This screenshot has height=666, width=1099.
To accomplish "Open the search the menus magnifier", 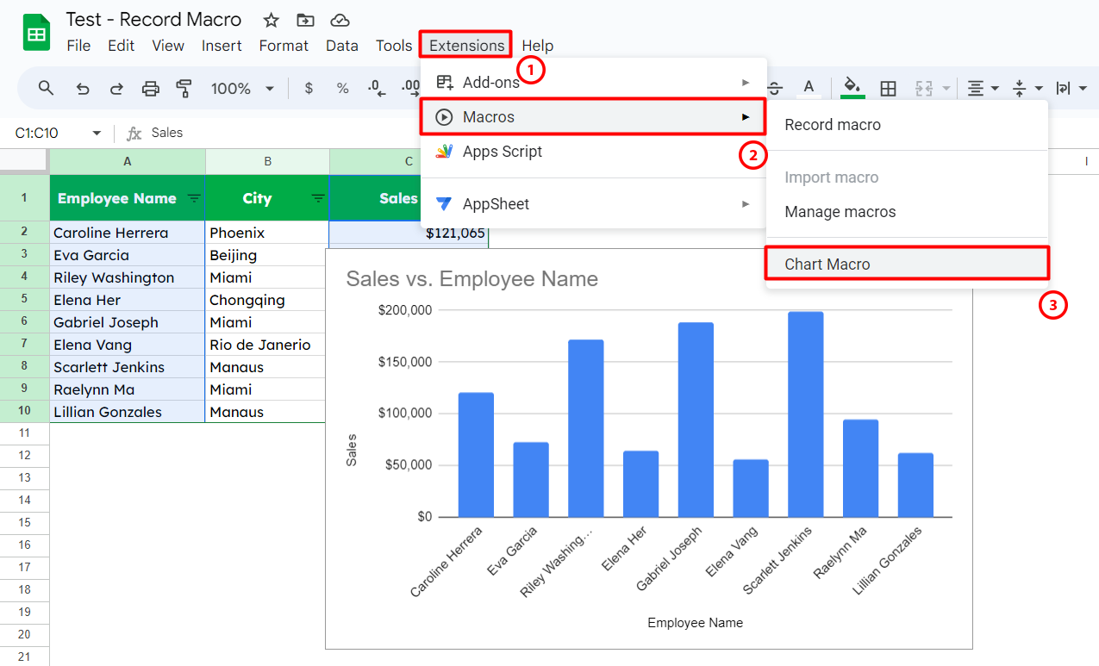I will click(47, 88).
